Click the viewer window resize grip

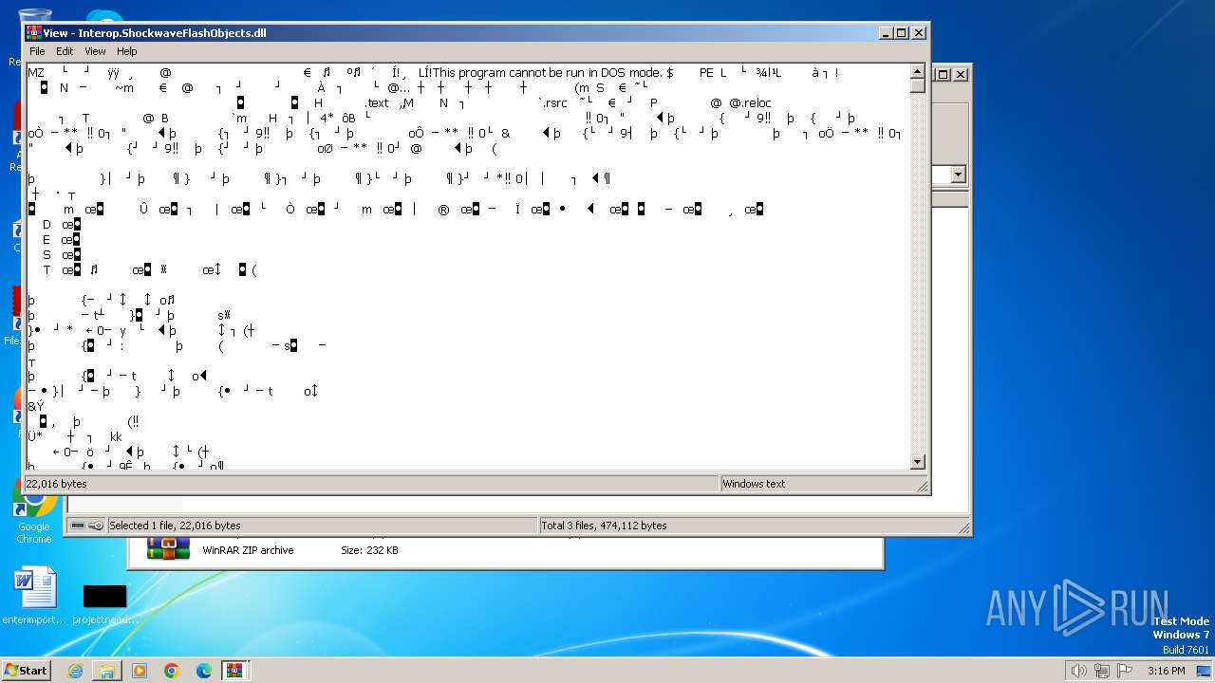click(922, 486)
